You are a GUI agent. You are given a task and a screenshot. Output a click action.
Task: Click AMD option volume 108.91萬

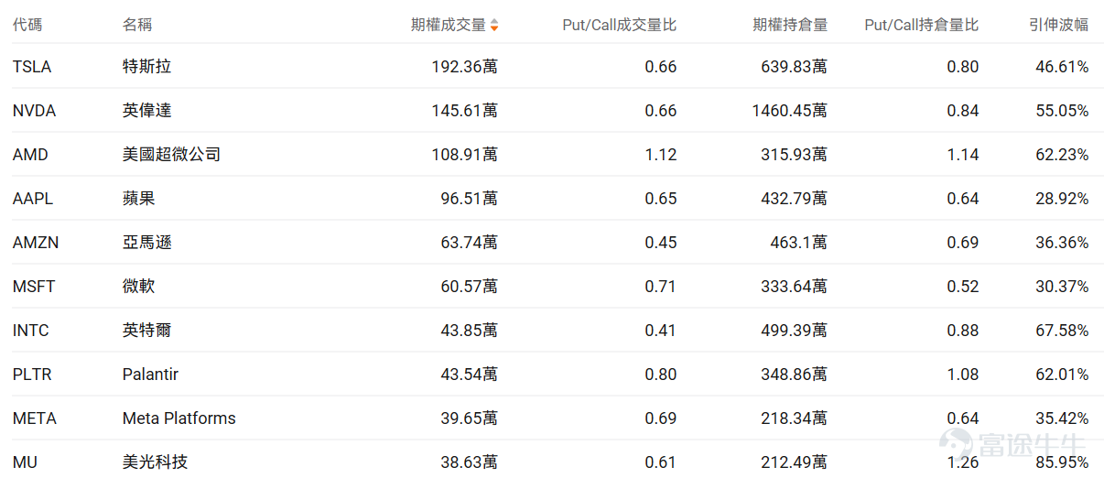pyautogui.click(x=465, y=155)
